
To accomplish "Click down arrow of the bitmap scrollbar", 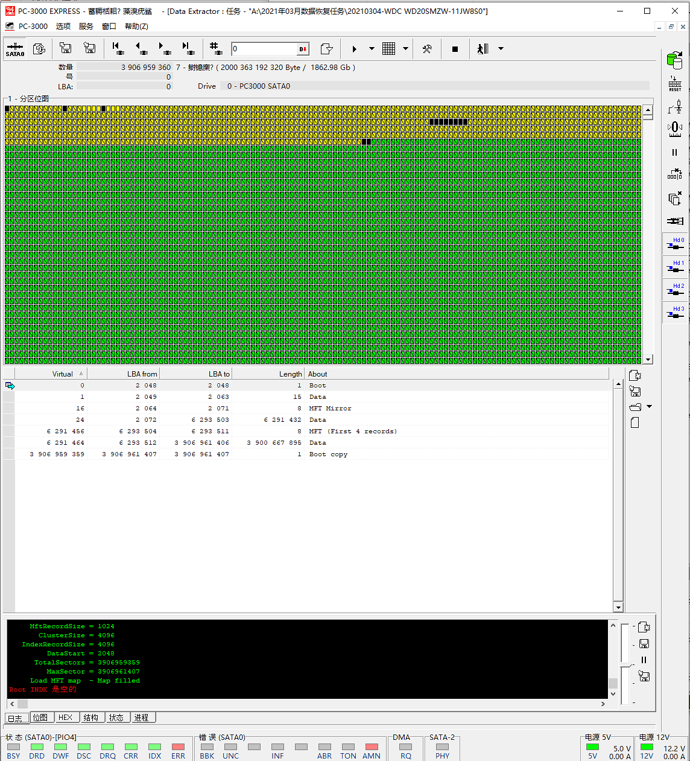I will [x=648, y=360].
